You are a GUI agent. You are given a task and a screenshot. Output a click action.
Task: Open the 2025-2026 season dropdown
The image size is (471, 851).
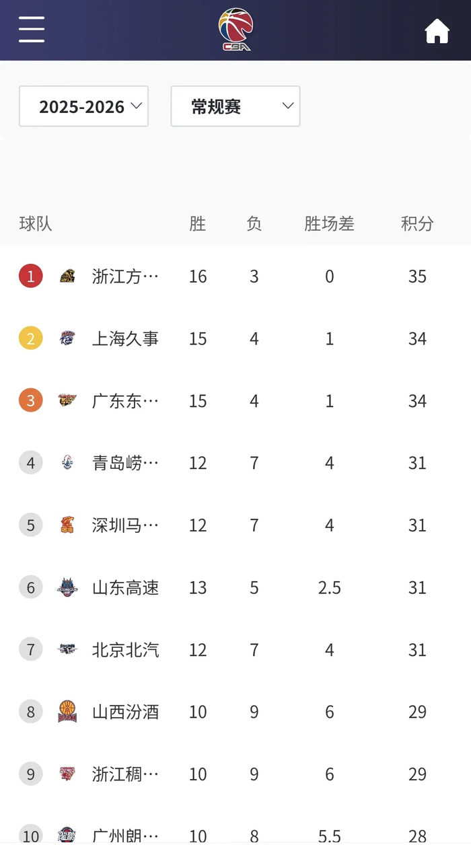click(83, 106)
